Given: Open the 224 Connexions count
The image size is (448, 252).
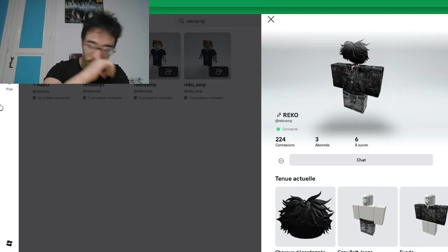Looking at the screenshot, I should pos(285,142).
